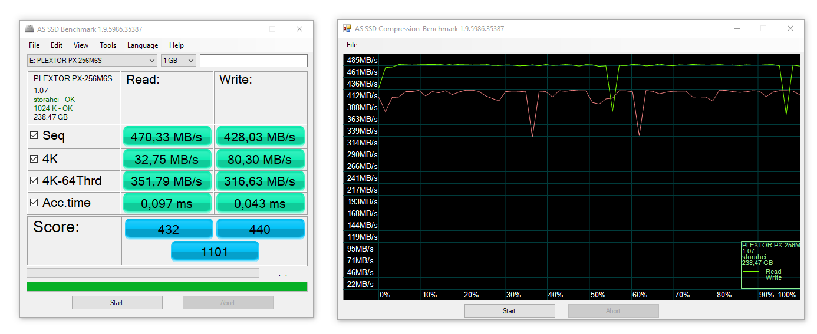This screenshot has width=817, height=334.
Task: Open the PLEXTOR PX-256M6S drive dropdown
Action: point(92,61)
